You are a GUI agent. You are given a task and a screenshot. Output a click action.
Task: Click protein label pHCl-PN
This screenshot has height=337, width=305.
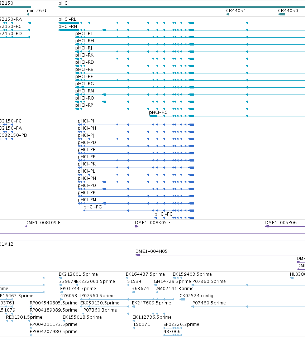pyautogui.click(x=87, y=178)
